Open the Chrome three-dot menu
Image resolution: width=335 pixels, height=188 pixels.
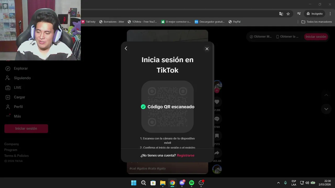(x=330, y=14)
